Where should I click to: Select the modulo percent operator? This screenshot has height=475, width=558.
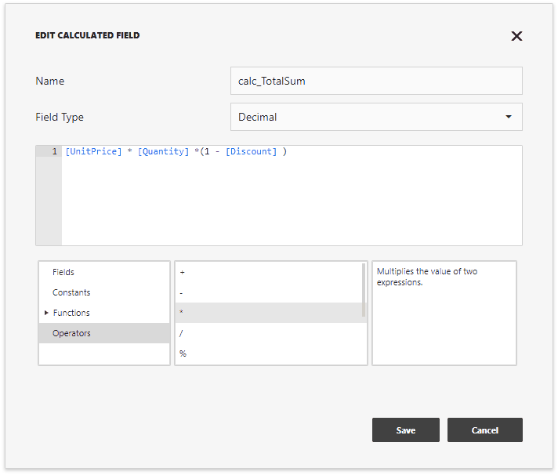click(x=183, y=354)
